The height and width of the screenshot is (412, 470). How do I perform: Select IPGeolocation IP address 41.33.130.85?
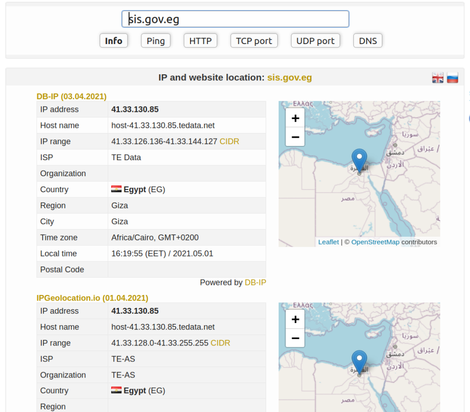(135, 311)
